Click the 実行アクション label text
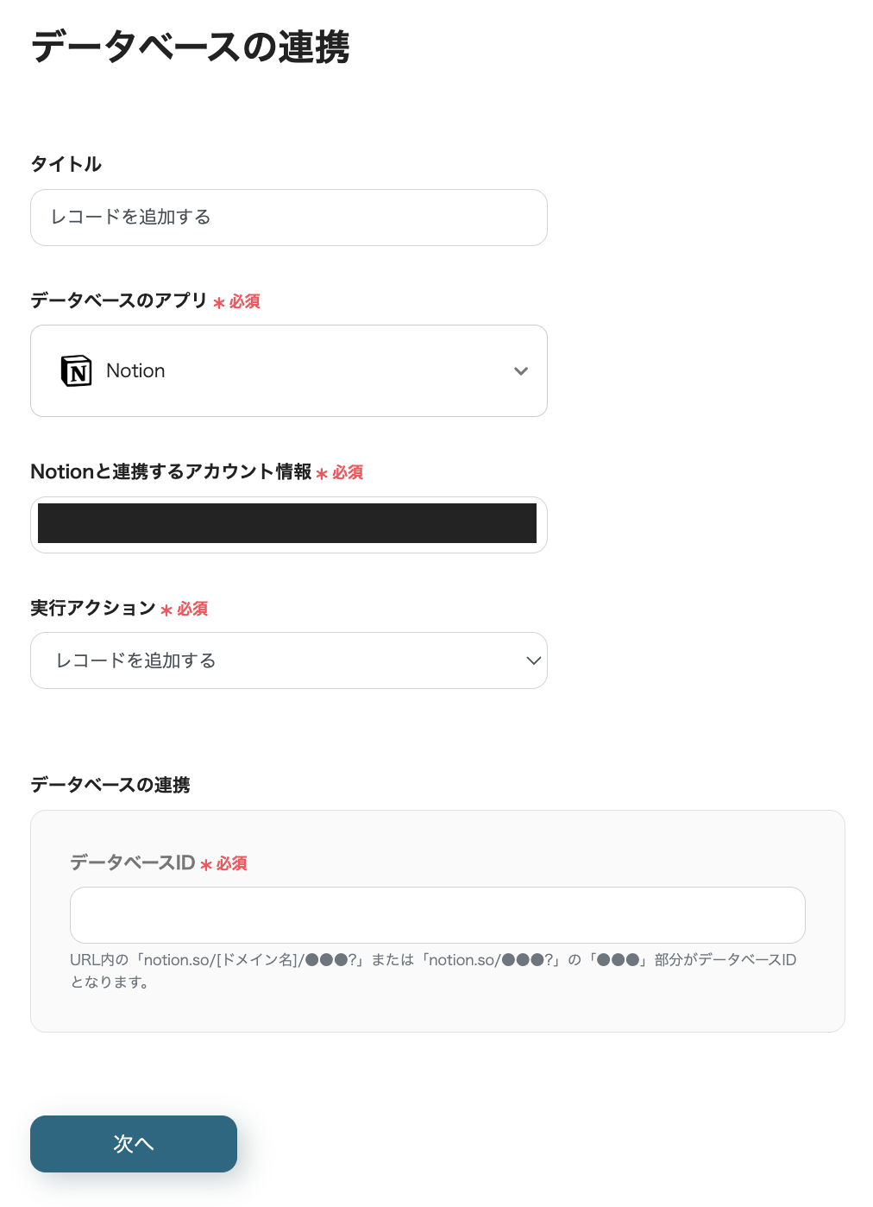Viewport: 873px width, 1207px height. [x=93, y=608]
